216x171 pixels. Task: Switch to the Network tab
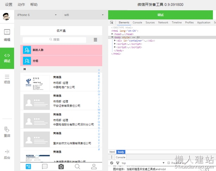pos(163,23)
